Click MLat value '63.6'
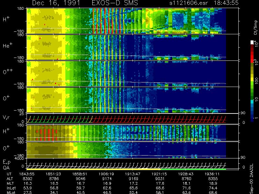Screen dimensions: 259x194 click(x=186, y=192)
